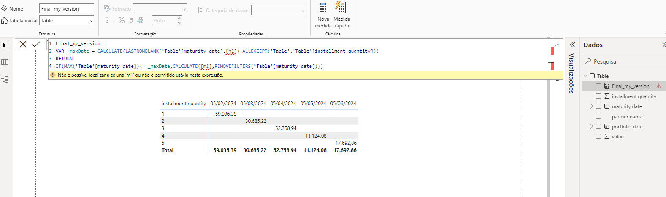Image resolution: width=666 pixels, height=197 pixels.
Task: Click the 05/03/2024 column header
Action: point(253,104)
